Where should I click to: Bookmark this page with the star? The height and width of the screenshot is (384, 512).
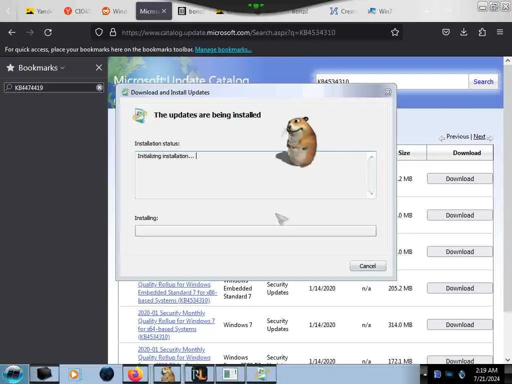click(x=395, y=32)
